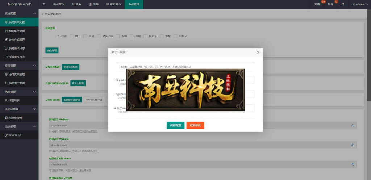This screenshot has width=371, height=180.
Task: Open 帮助中心 in top navigation
Action: [x=113, y=4]
